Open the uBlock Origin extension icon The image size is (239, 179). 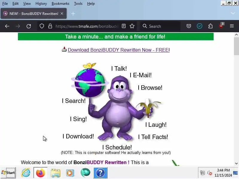(x=221, y=26)
